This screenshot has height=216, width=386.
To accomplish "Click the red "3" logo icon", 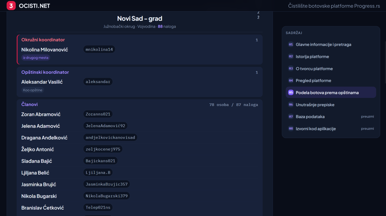I will point(11,6).
